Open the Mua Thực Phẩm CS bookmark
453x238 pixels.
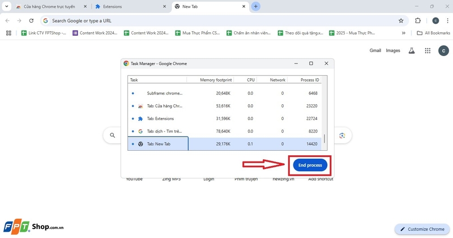[x=198, y=33]
